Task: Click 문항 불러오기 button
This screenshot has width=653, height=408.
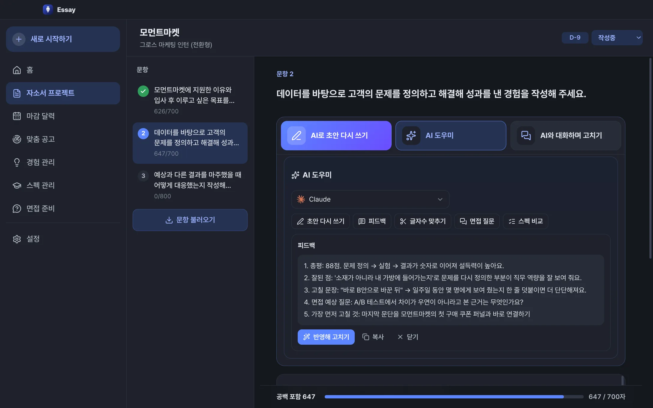Action: 190,220
